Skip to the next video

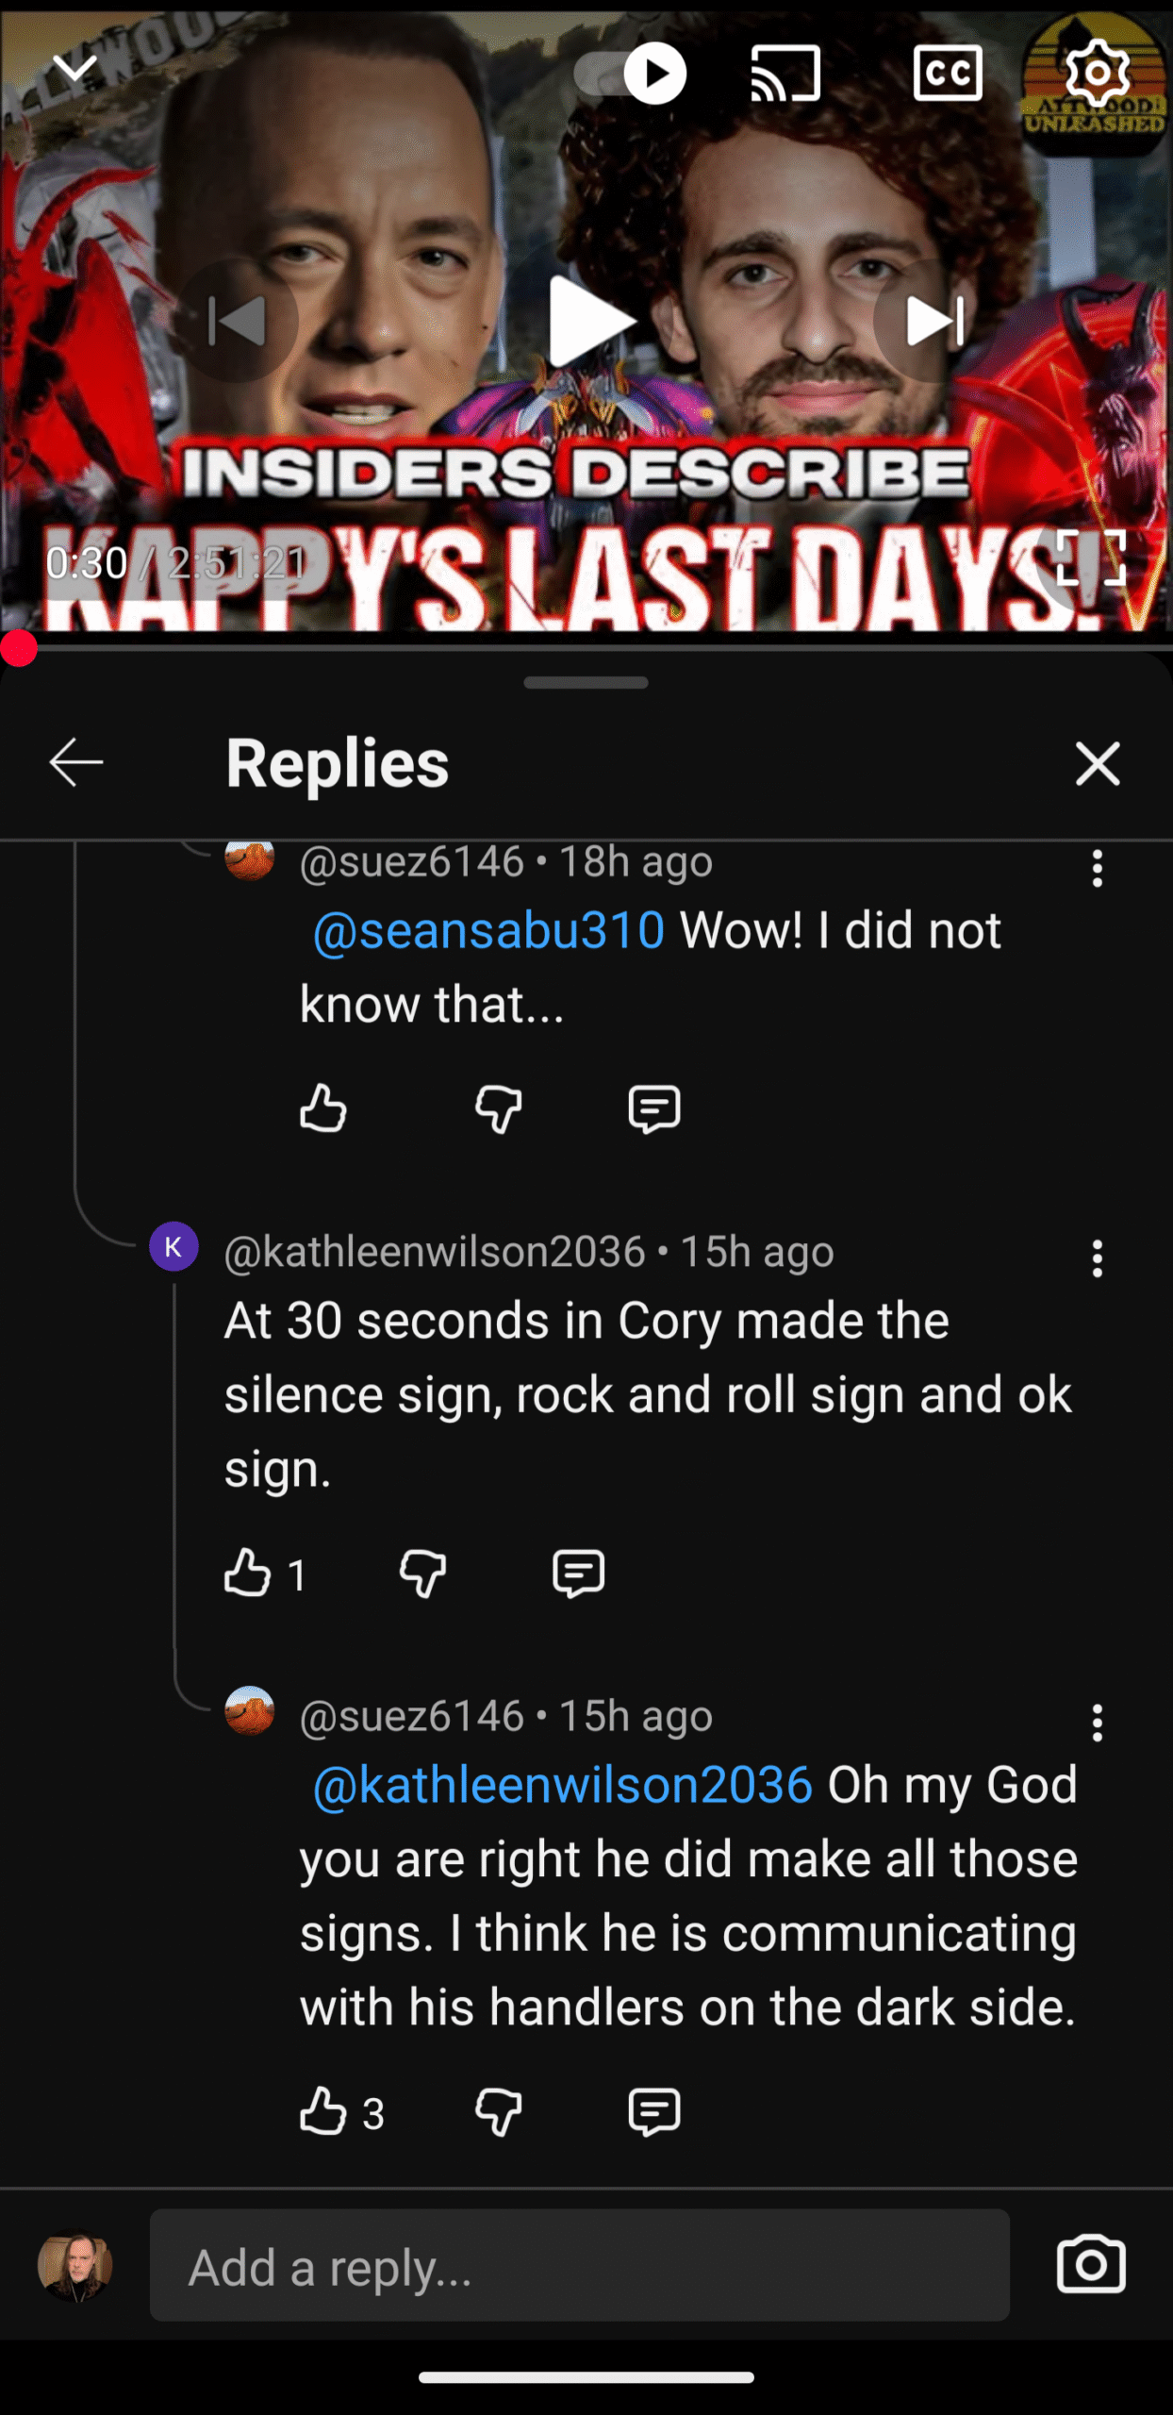(x=934, y=321)
